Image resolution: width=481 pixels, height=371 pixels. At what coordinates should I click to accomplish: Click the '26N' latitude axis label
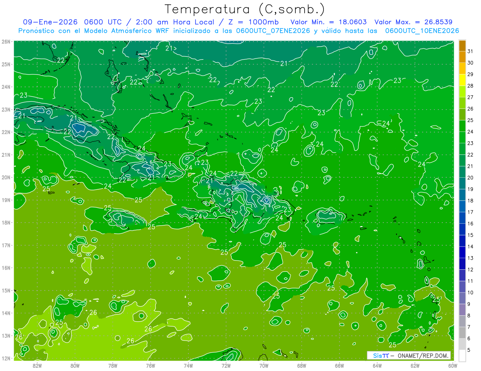[6, 42]
